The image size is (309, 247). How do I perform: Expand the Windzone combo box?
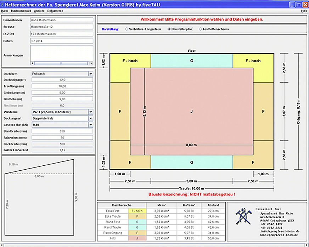coord(91,112)
